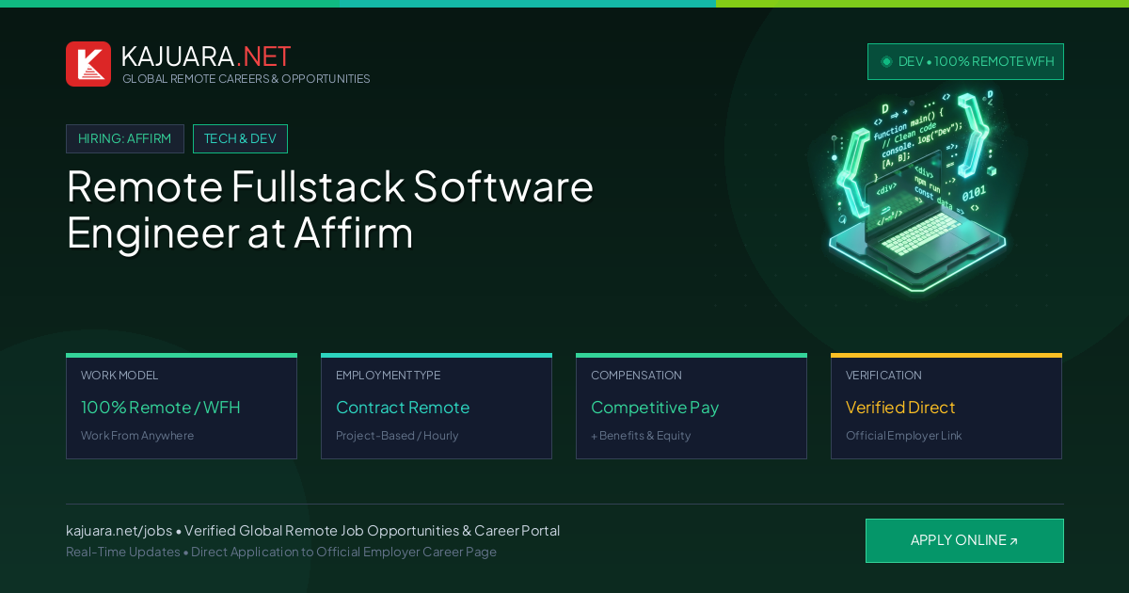Click the green dot icon in DEV badge
1129x593 pixels.
click(x=886, y=61)
